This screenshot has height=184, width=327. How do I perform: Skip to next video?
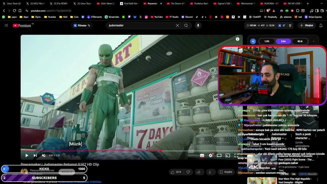35,155
